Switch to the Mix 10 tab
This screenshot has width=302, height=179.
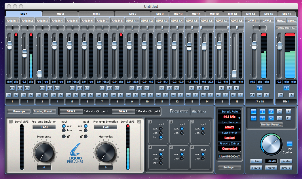pyautogui.click(x=178, y=14)
